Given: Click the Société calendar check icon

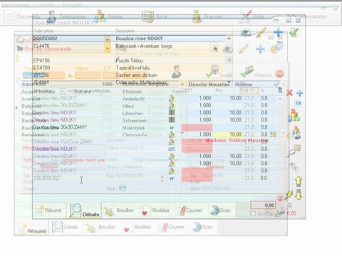Looking at the screenshot, I should tap(212, 72).
